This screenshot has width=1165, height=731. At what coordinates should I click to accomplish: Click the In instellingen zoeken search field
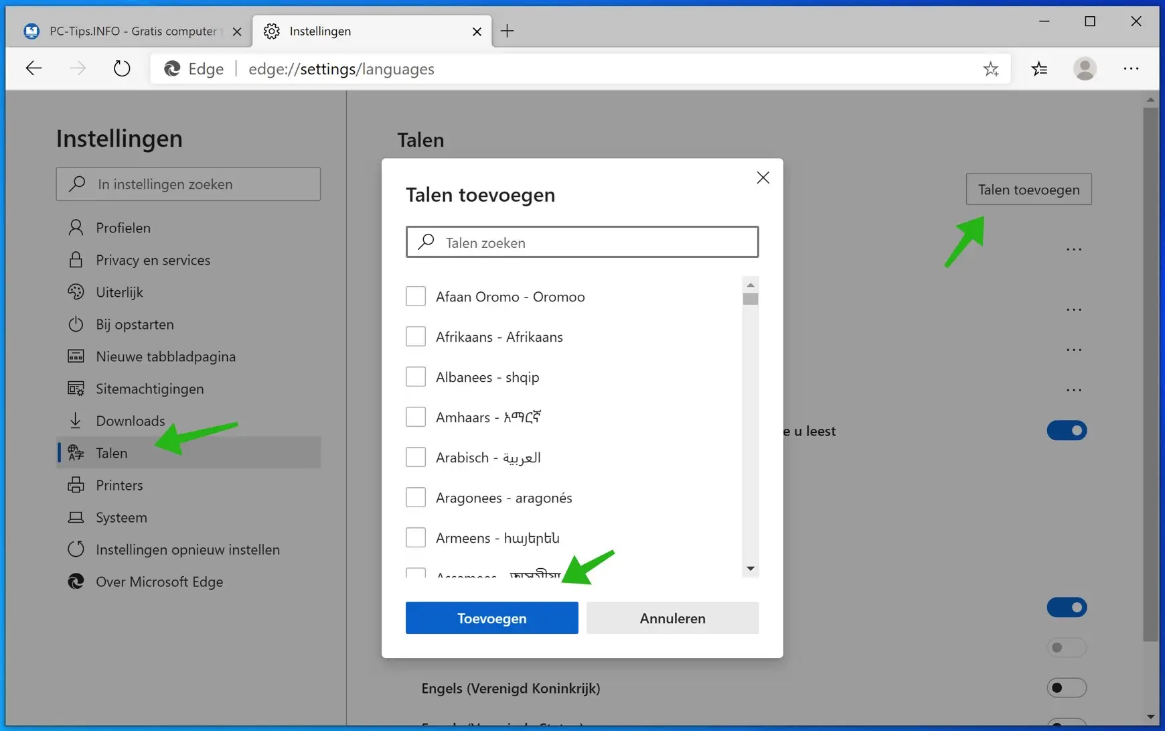pos(188,184)
